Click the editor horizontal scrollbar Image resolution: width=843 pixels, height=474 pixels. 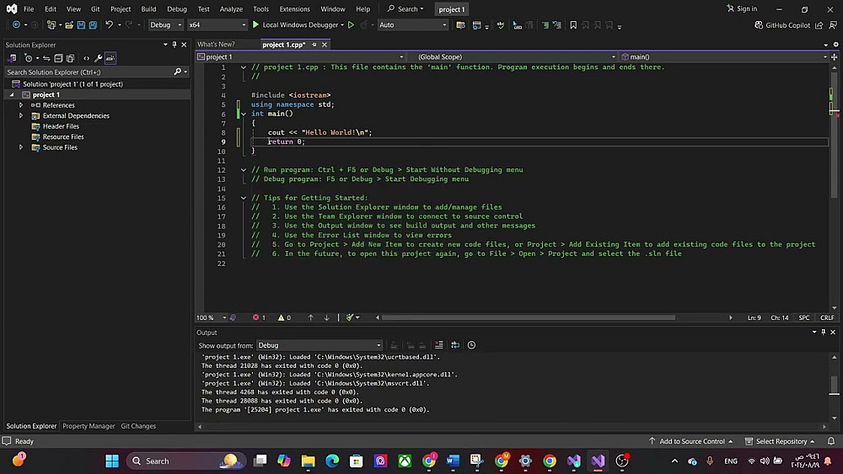coord(527,317)
